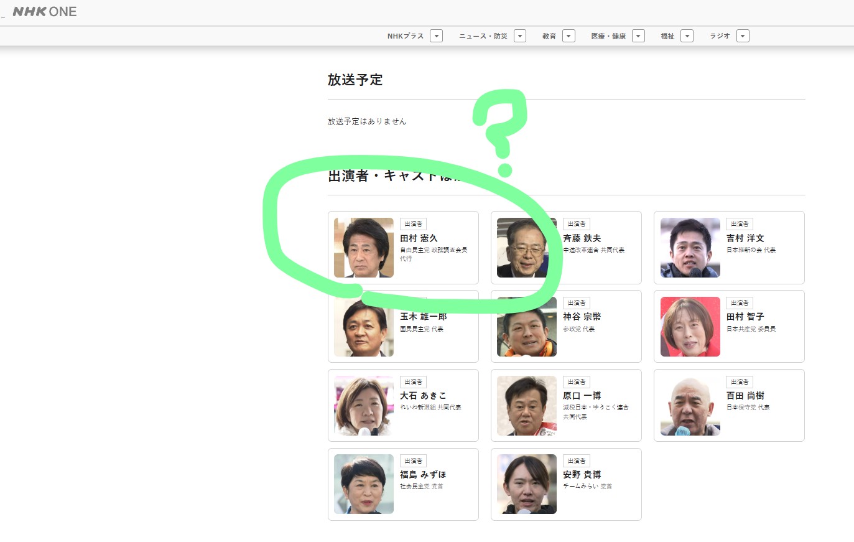Open the 斉藤 鉄夫 name link
854x542 pixels.
point(582,238)
